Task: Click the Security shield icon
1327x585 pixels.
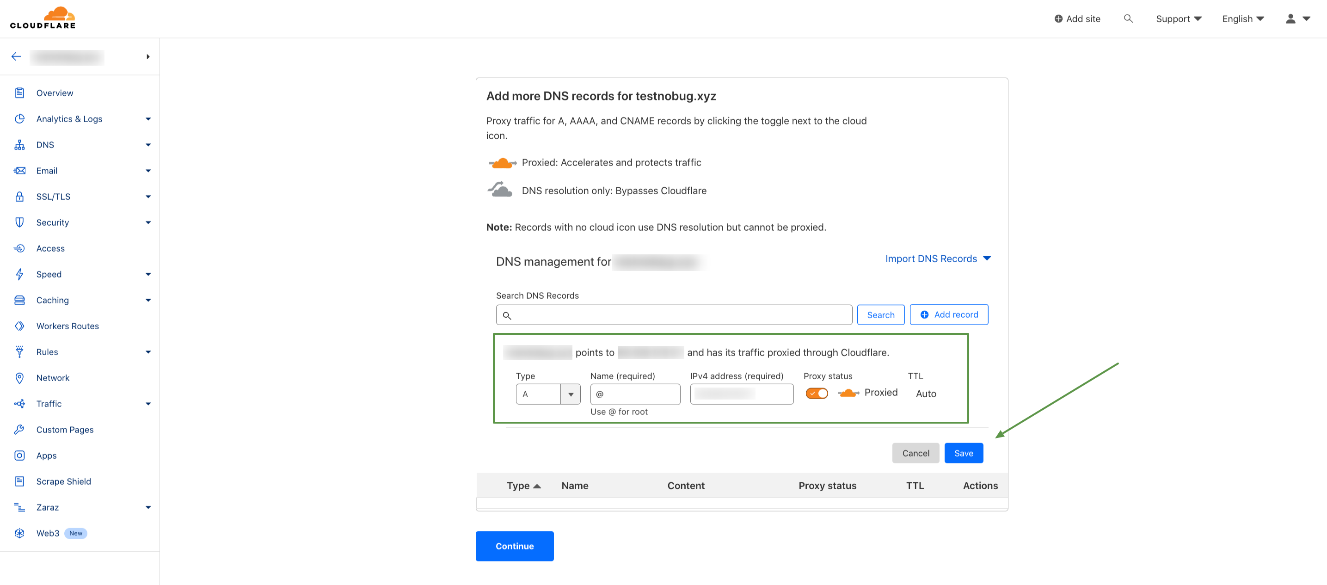Action: [19, 222]
